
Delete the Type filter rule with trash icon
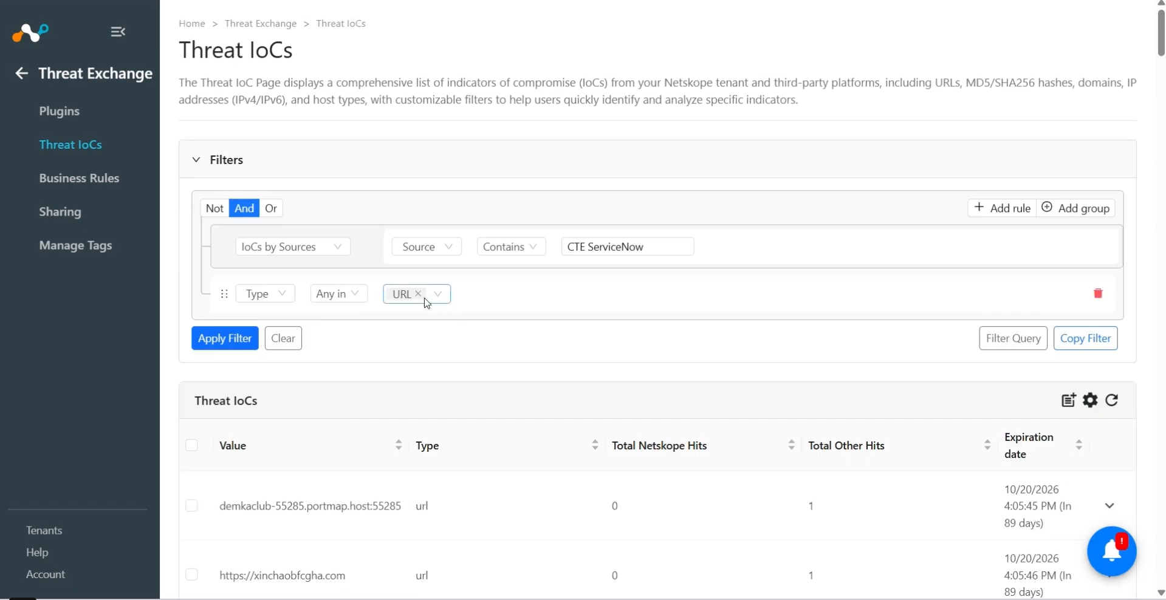point(1098,293)
